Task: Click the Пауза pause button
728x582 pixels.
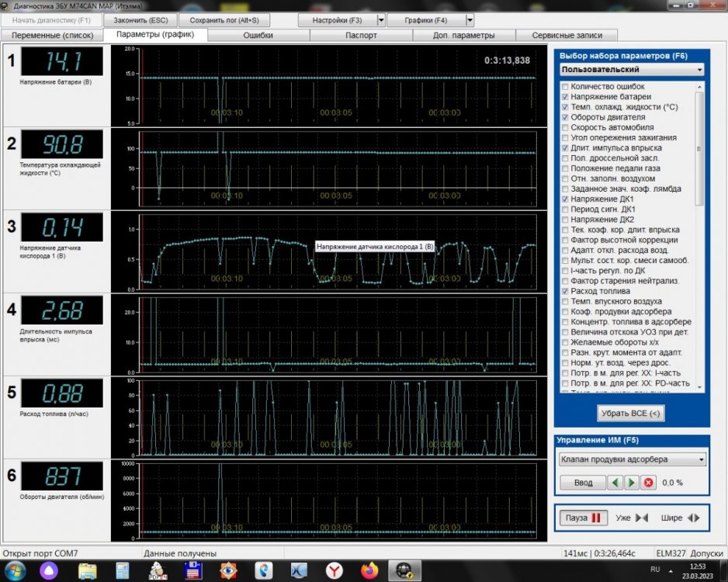Action: (x=582, y=518)
